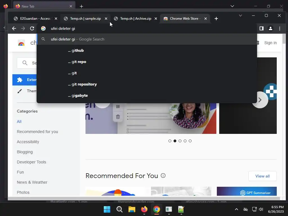Open the Notepad++ taskbar icon
This screenshot has height=216, width=288.
tap(181, 209)
